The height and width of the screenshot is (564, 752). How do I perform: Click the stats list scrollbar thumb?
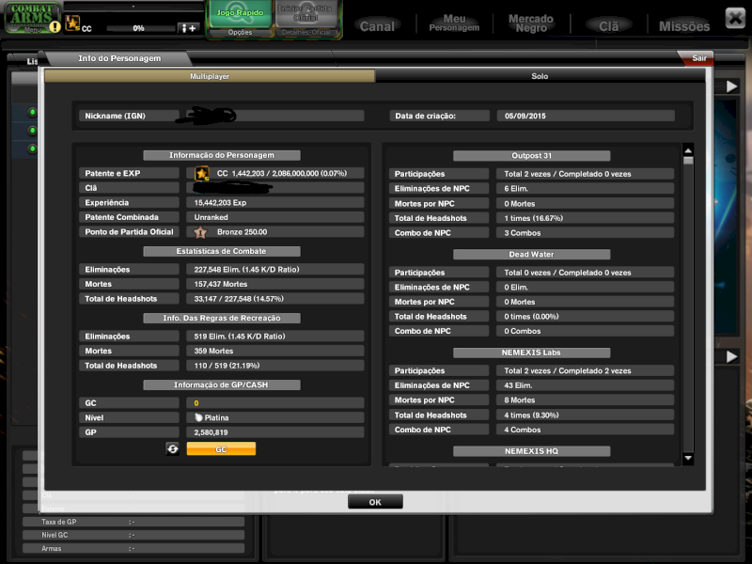point(688,161)
